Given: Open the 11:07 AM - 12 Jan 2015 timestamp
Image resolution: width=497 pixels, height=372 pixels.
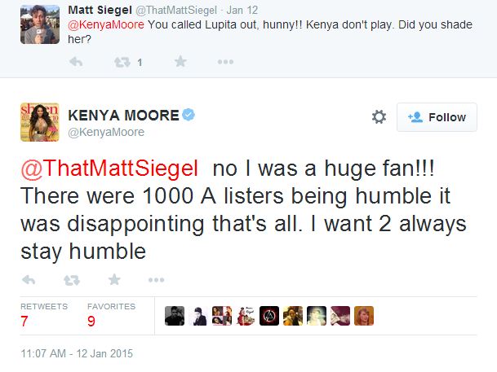Looking at the screenshot, I should (76, 354).
